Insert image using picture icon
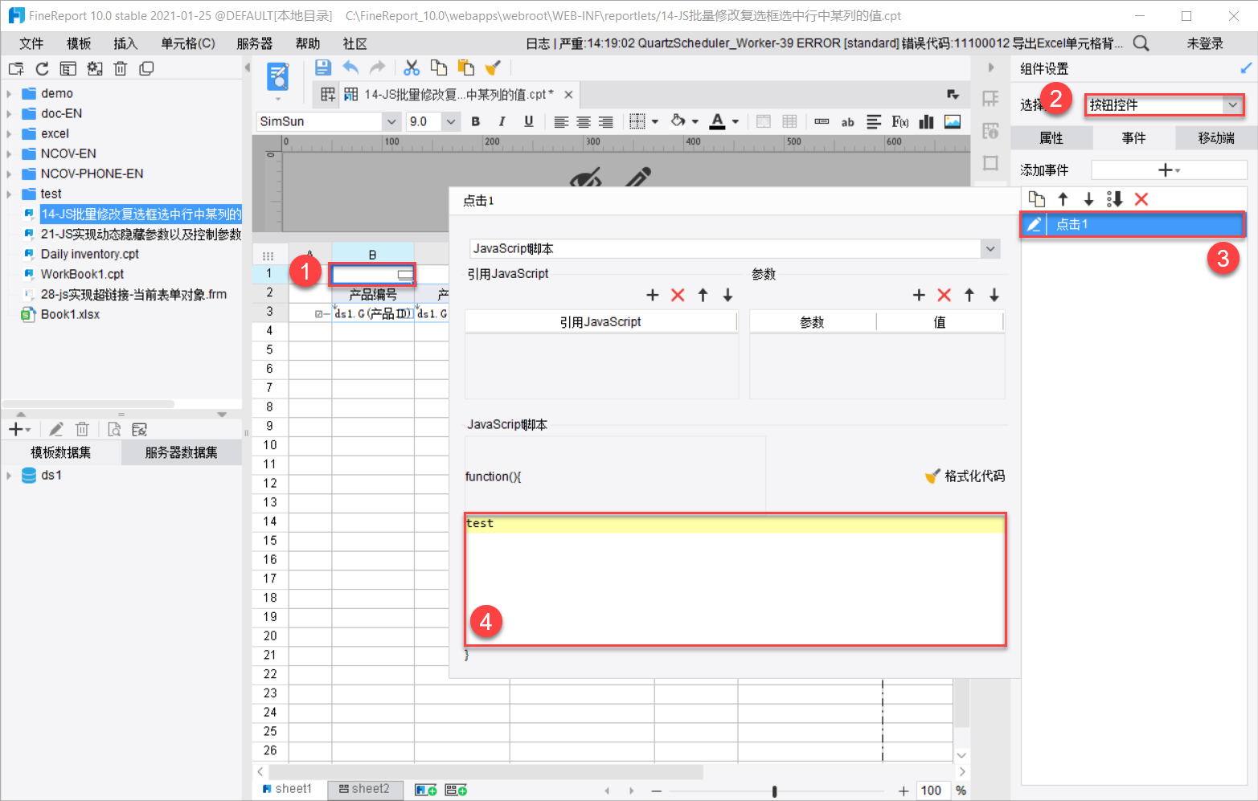Screen dimensions: 1258x801 tap(953, 121)
